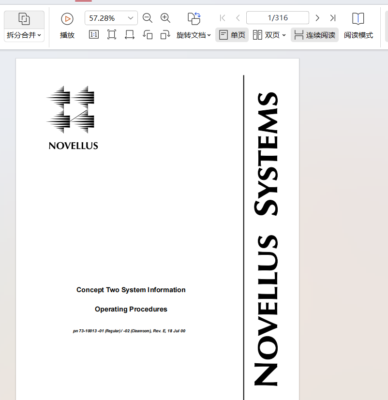This screenshot has height=400, width=388.
Task: Open the 双页 options dropdown arrow
Action: [x=284, y=35]
